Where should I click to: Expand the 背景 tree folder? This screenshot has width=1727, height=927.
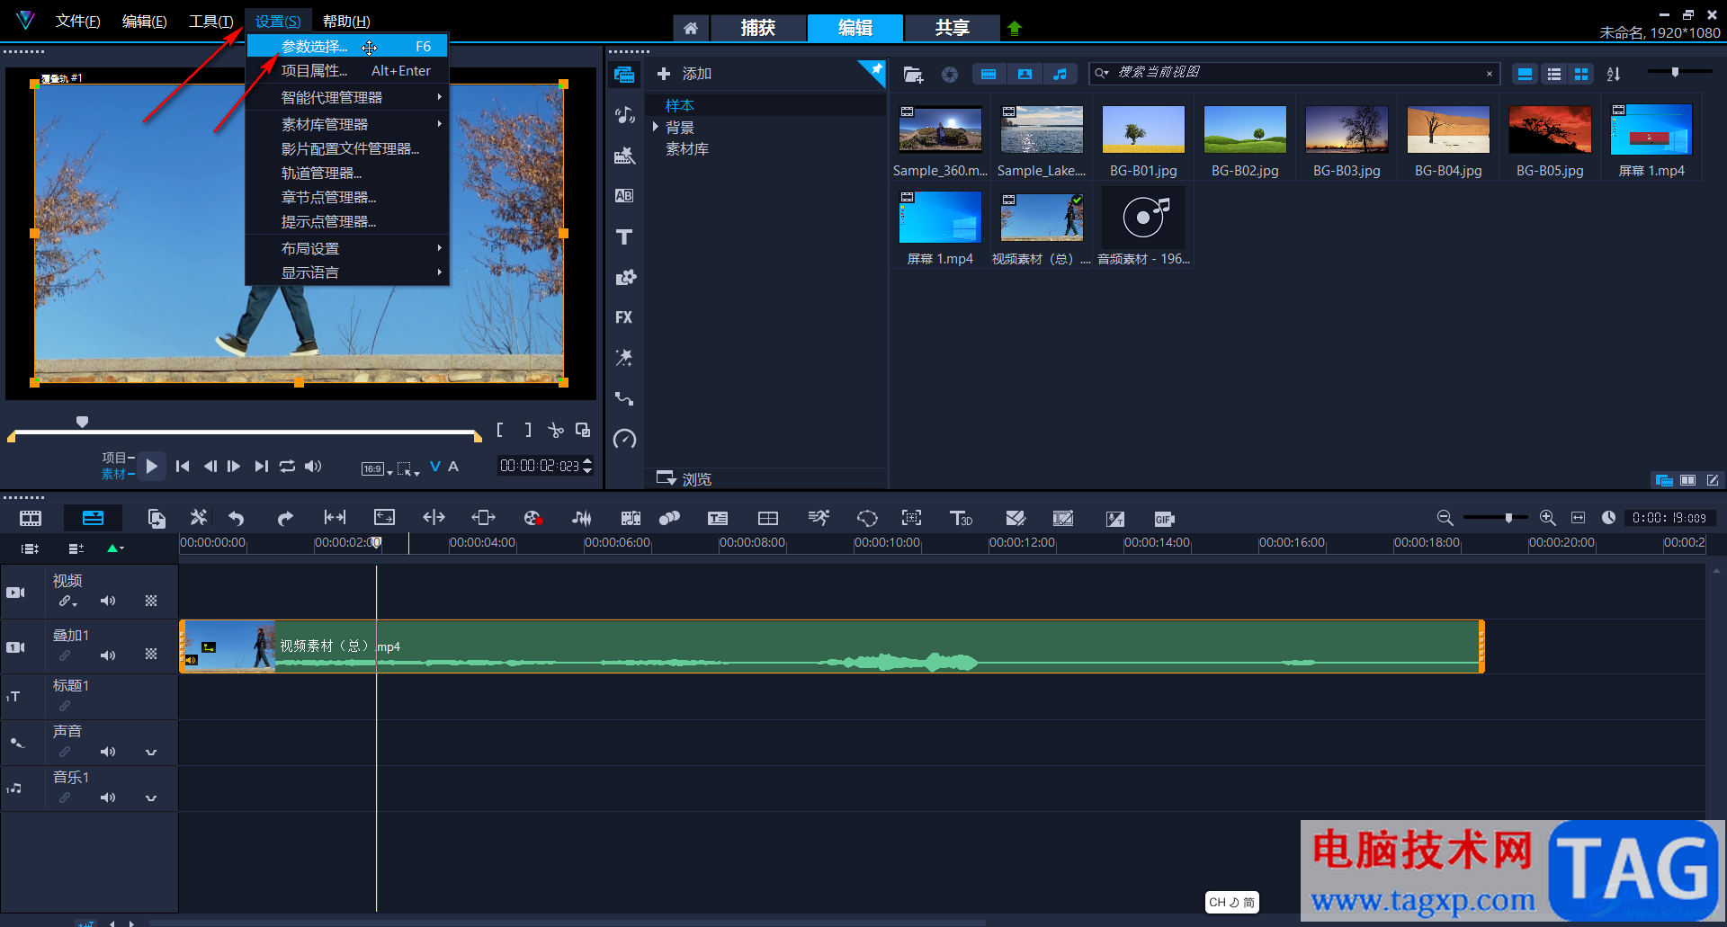[656, 127]
